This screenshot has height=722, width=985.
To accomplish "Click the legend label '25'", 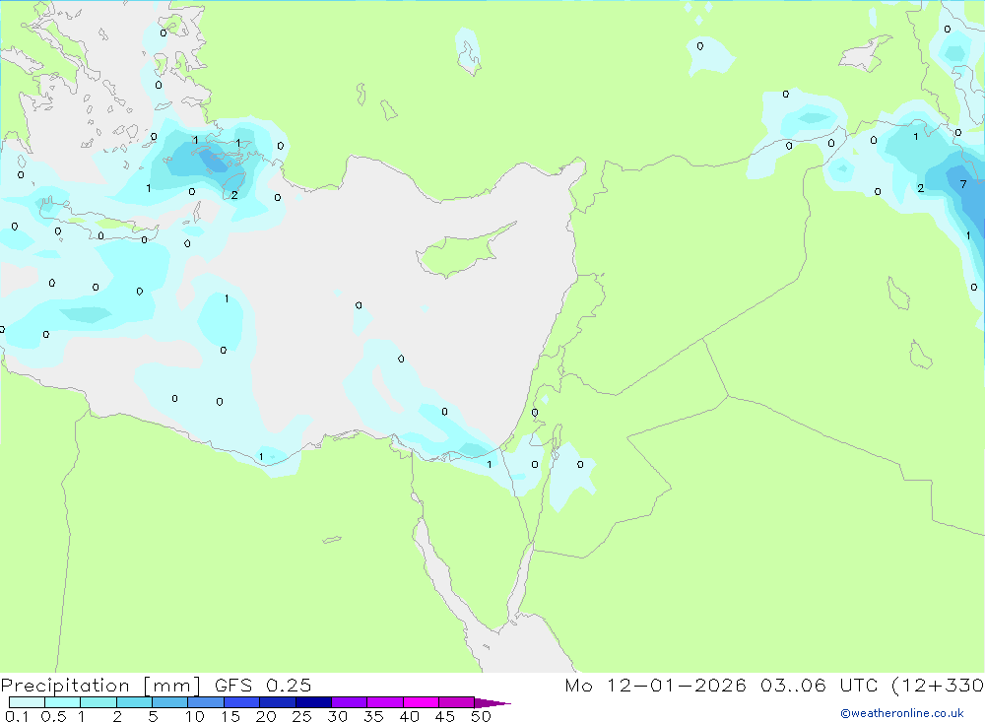I will click(x=301, y=716).
